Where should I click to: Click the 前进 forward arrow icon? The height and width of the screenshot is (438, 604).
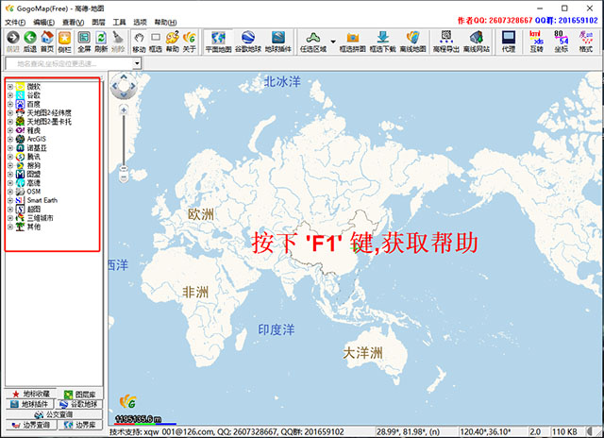13,38
